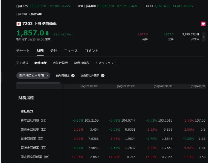This screenshot has height=163, width=208.
Task: Select the 財務指標 sub-tab
Action: (x=40, y=63)
